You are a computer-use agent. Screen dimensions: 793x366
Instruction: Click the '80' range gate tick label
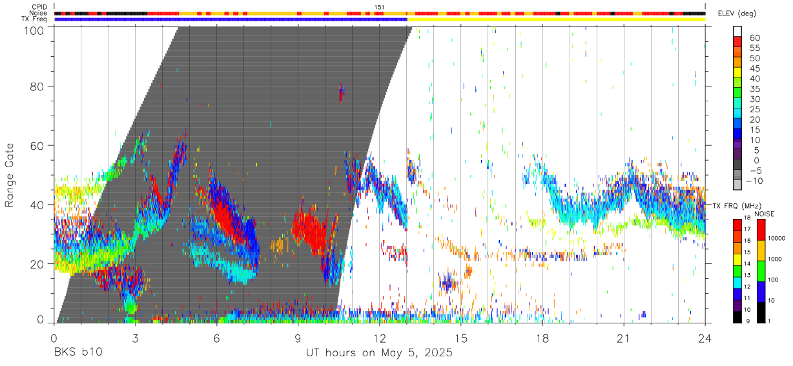click(x=37, y=86)
